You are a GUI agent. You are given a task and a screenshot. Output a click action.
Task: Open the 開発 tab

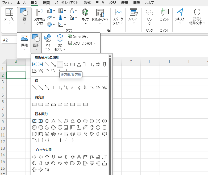point(137,3)
